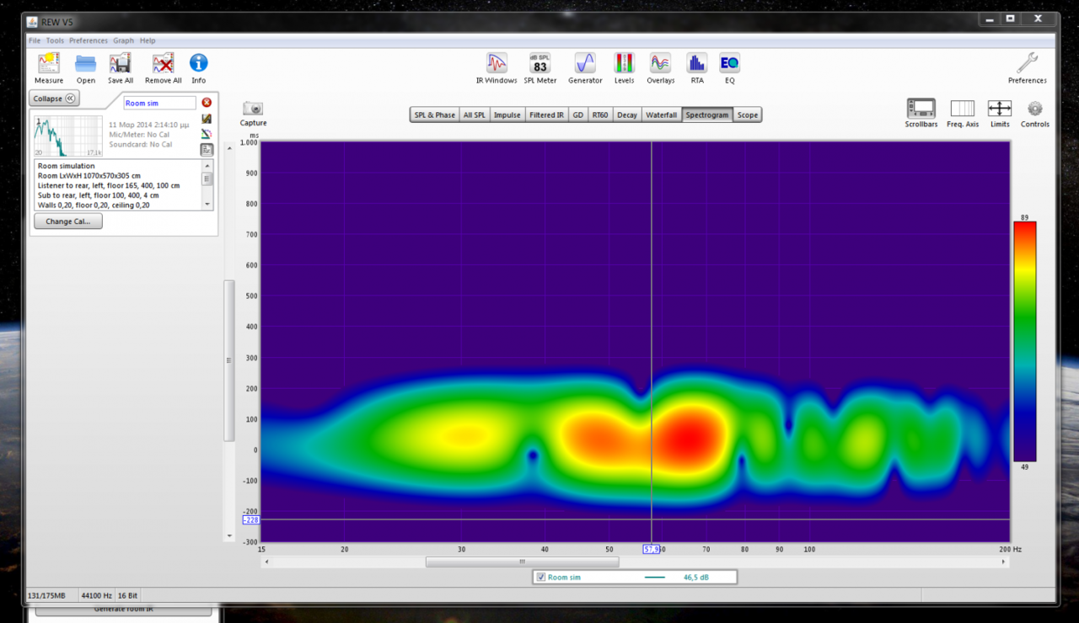Click the graph's horizontal scrollbar thumb
The image size is (1079, 623).
(x=522, y=562)
